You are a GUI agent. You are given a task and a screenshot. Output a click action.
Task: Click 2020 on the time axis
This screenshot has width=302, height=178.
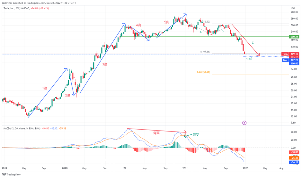65,168
